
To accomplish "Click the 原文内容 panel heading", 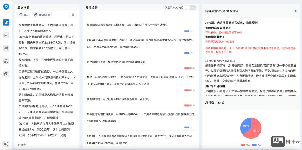I will 23,7.
